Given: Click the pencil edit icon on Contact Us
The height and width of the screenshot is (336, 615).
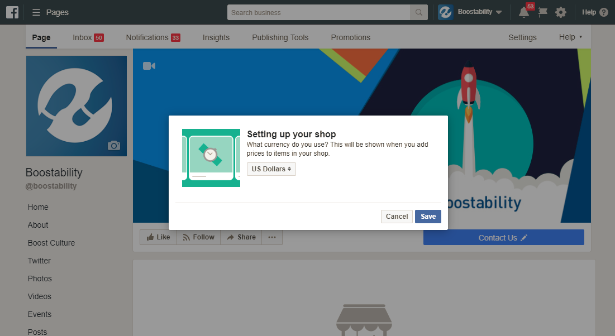Looking at the screenshot, I should (524, 238).
